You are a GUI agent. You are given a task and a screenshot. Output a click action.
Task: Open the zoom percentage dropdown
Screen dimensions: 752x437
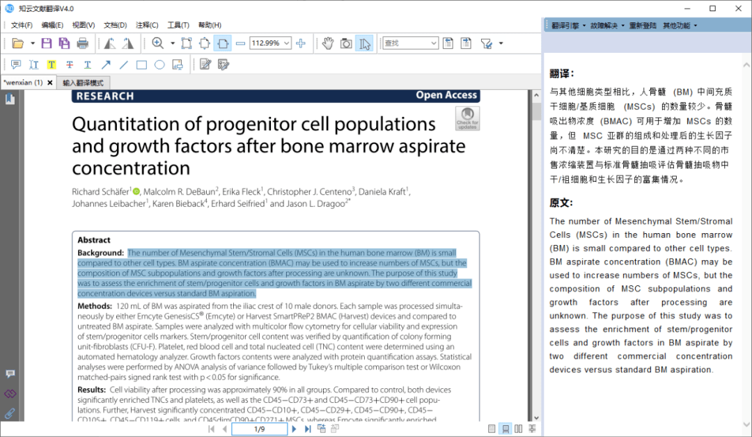coord(285,43)
